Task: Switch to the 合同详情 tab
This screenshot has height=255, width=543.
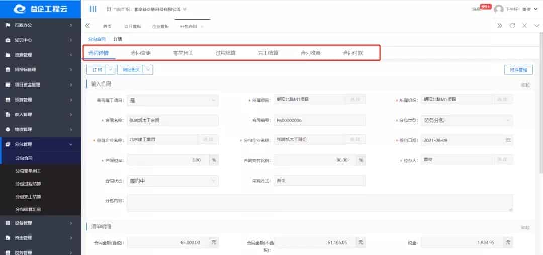Action: pos(99,53)
